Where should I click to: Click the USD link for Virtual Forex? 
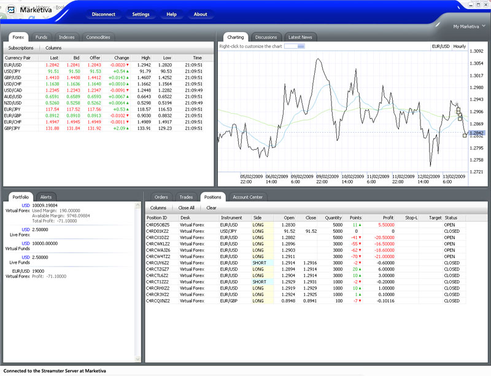tap(26, 205)
